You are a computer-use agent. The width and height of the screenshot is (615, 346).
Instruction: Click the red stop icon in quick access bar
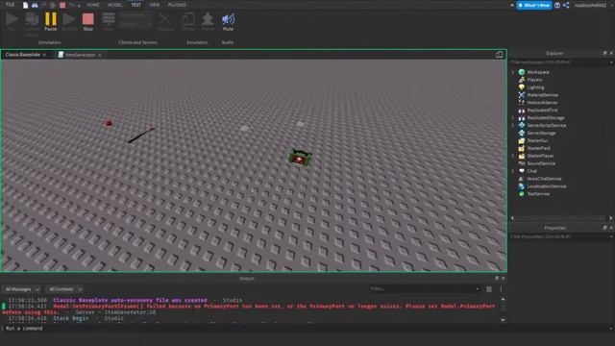(x=62, y=5)
